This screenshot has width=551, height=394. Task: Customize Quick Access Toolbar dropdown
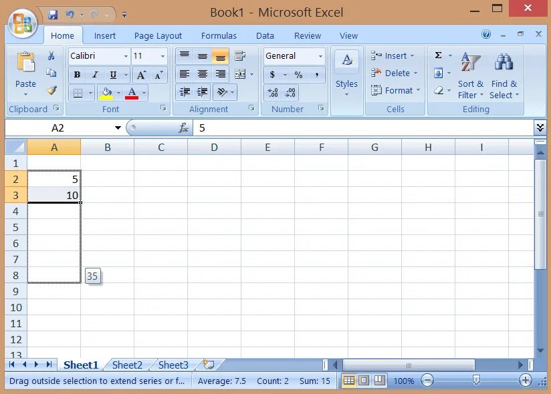click(x=124, y=15)
